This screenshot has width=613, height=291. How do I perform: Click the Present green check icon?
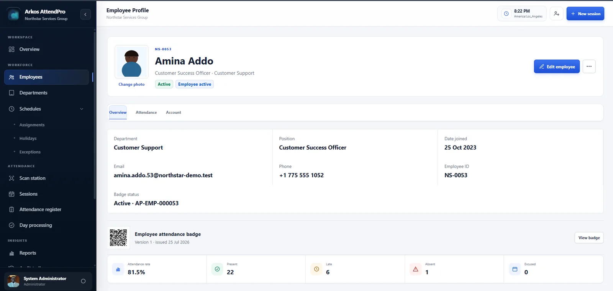tap(217, 270)
